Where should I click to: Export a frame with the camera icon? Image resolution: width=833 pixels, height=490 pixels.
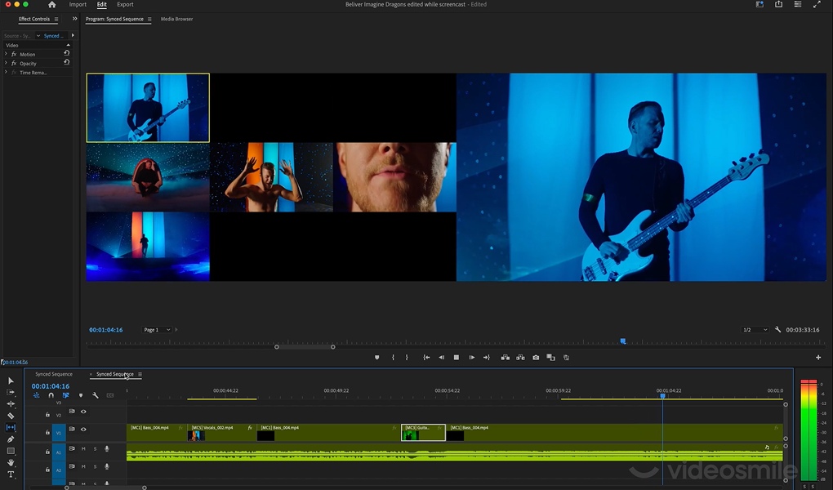tap(536, 358)
